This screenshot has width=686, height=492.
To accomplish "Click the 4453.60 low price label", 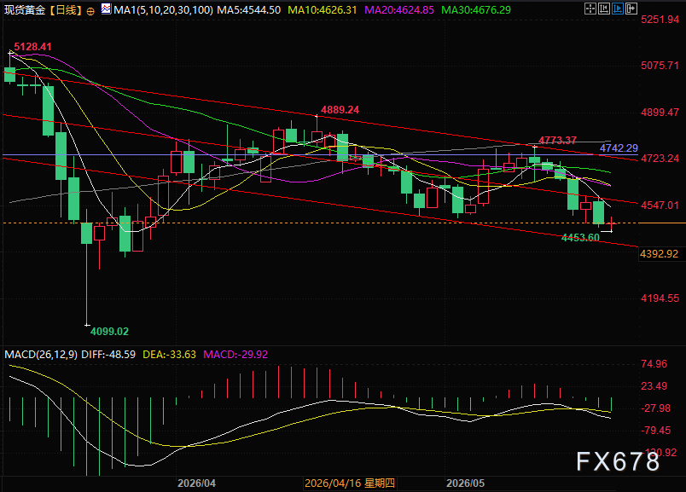I will pyautogui.click(x=580, y=237).
